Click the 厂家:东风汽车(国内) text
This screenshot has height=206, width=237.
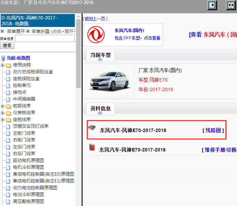pos(160,70)
